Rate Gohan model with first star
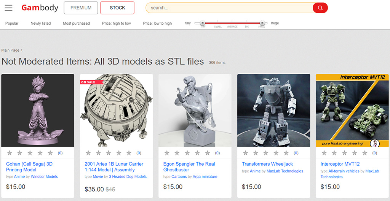The height and width of the screenshot is (201, 390). 10,153
